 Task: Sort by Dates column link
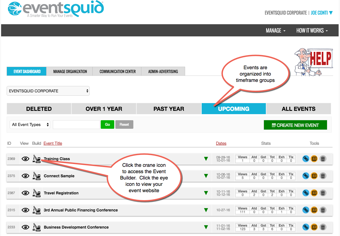point(221,143)
